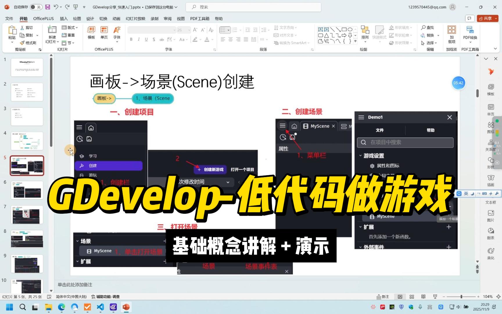Select slide 4 thumbnail

click(27, 141)
